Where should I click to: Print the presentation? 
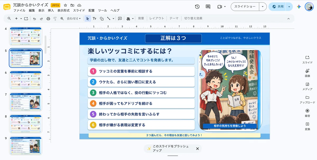point(48,18)
